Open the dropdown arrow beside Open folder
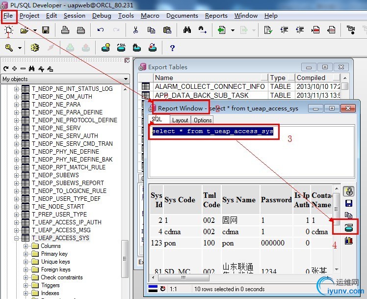367x299 pixels. click(x=35, y=30)
